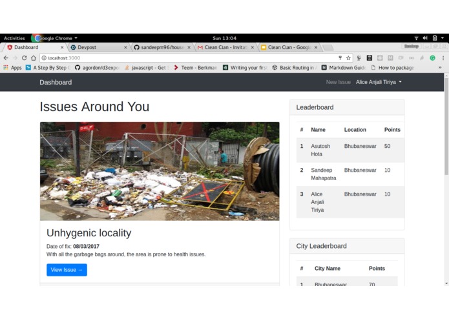Click the black square extension icon
The width and height of the screenshot is (449, 319).
370,58
